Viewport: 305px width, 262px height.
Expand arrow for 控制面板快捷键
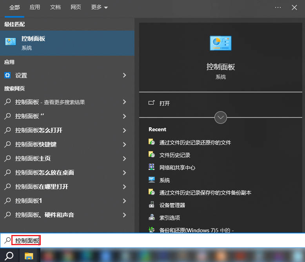[125, 145]
